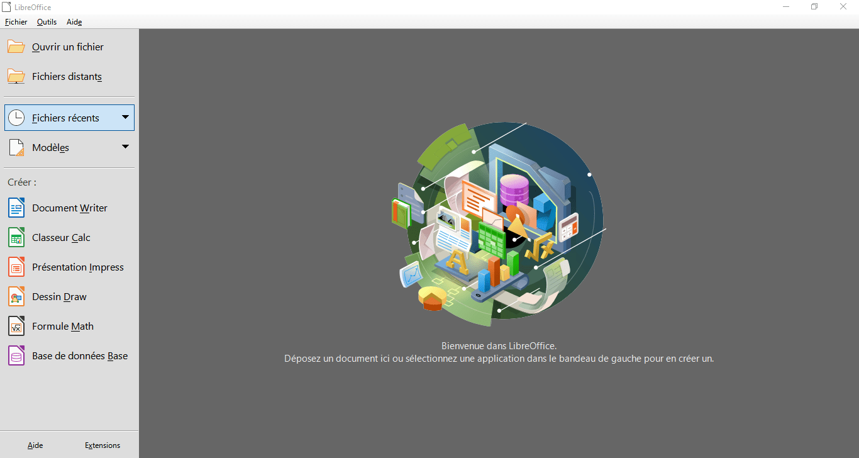Open the Extensions button

click(x=103, y=445)
